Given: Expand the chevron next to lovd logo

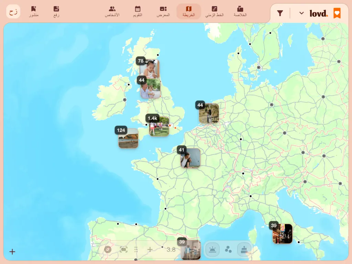Looking at the screenshot, I should pyautogui.click(x=301, y=13).
